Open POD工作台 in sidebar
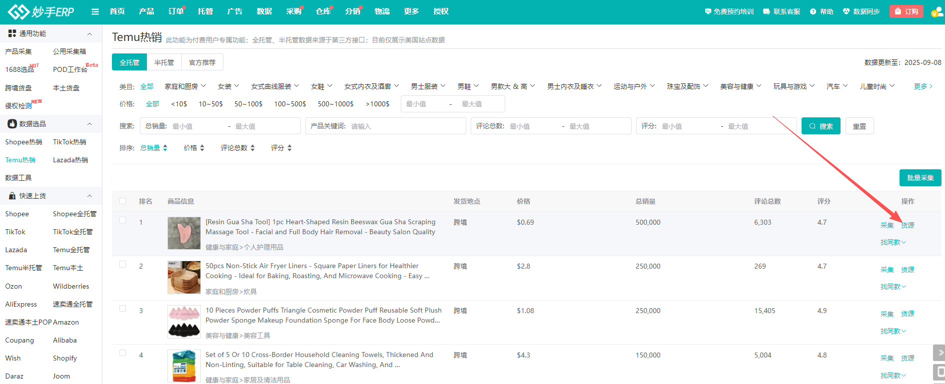The width and height of the screenshot is (945, 384). click(x=70, y=69)
